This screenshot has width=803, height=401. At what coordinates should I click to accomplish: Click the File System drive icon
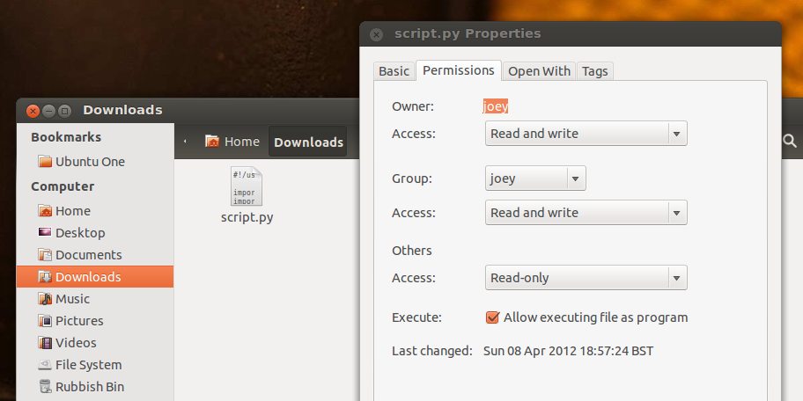45,365
